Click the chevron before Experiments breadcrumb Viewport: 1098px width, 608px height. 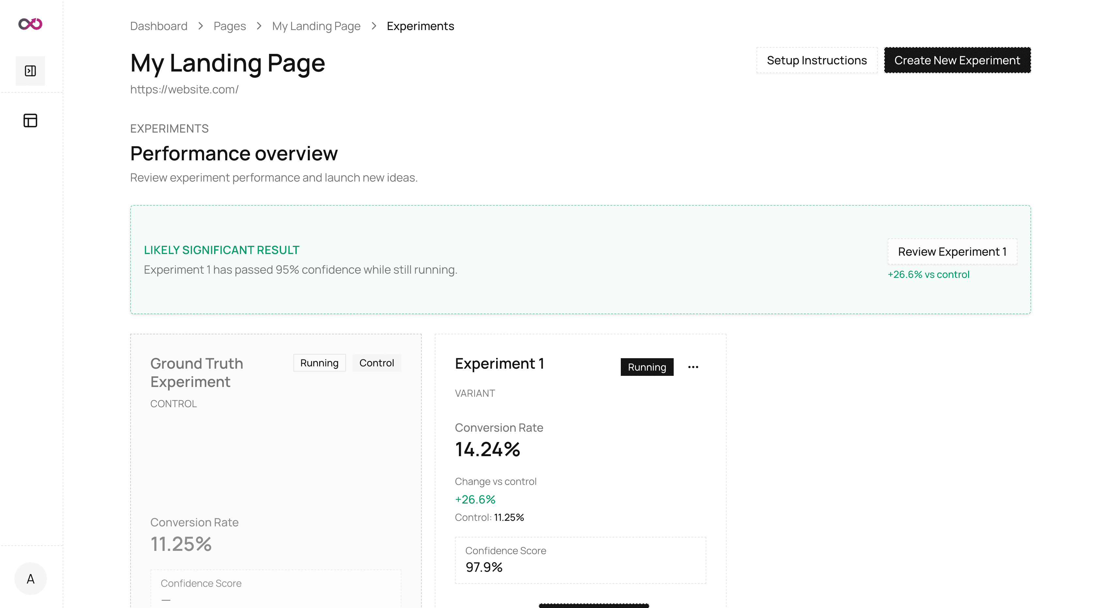click(373, 26)
